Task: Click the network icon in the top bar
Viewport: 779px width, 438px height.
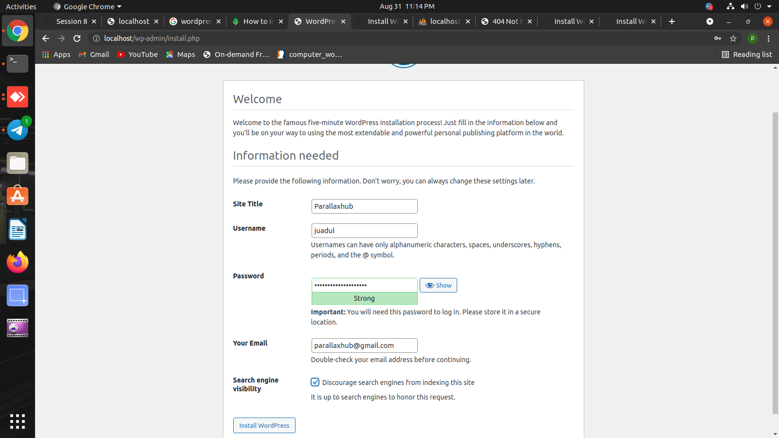Action: click(x=730, y=6)
